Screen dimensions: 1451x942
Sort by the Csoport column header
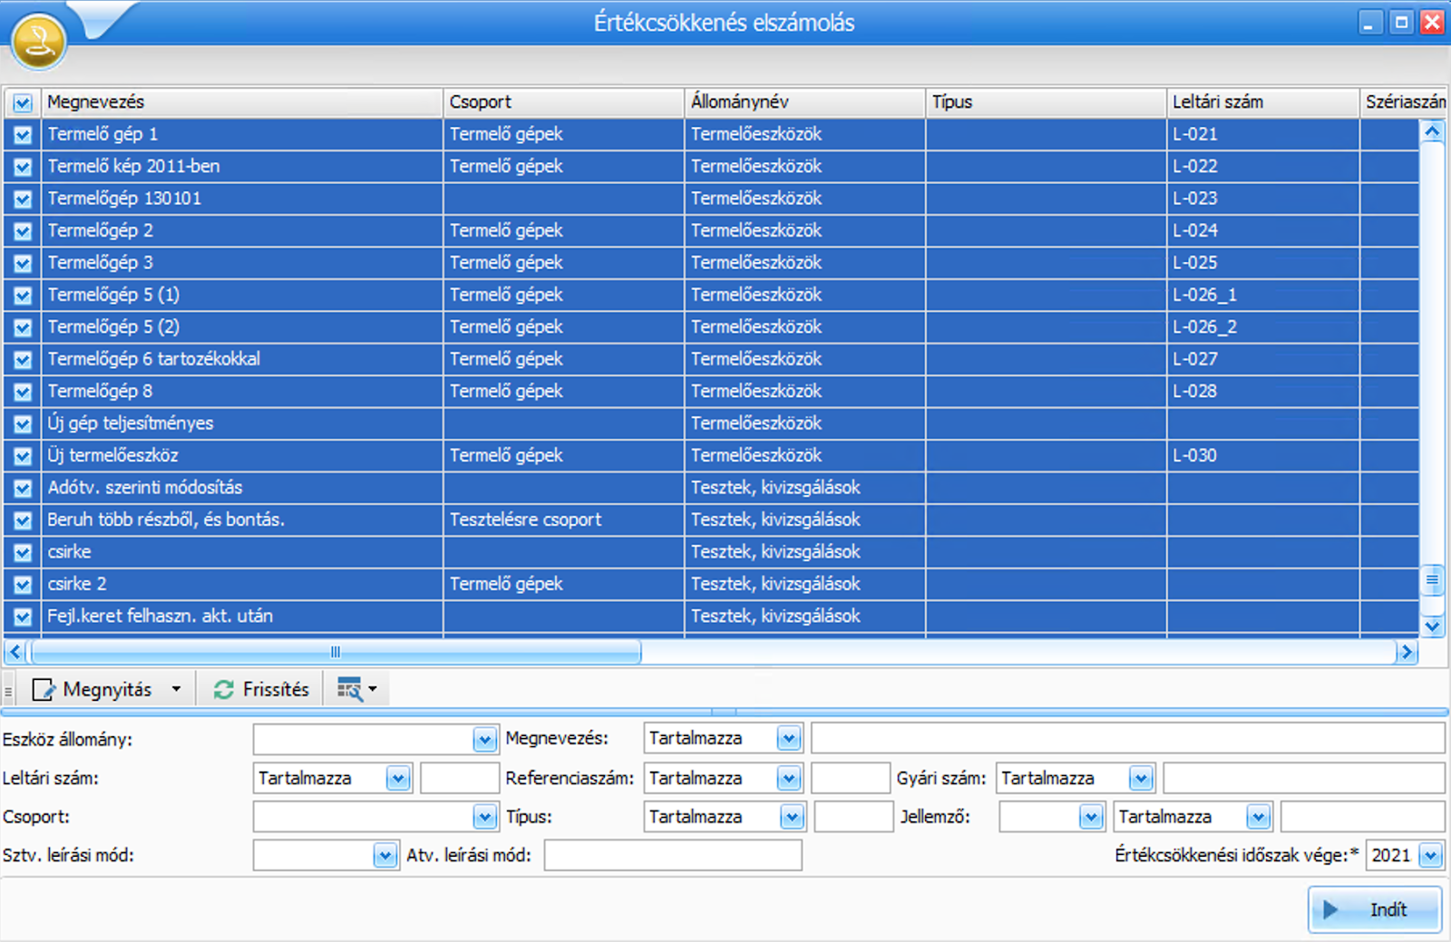click(x=562, y=102)
